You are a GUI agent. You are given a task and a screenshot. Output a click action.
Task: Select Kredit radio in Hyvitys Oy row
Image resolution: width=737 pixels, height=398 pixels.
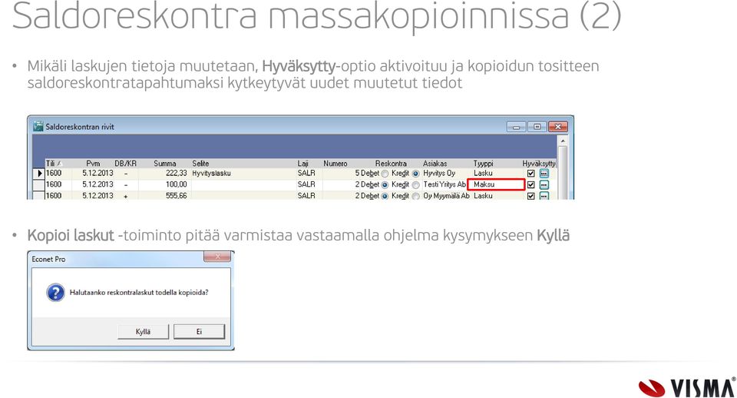point(415,174)
